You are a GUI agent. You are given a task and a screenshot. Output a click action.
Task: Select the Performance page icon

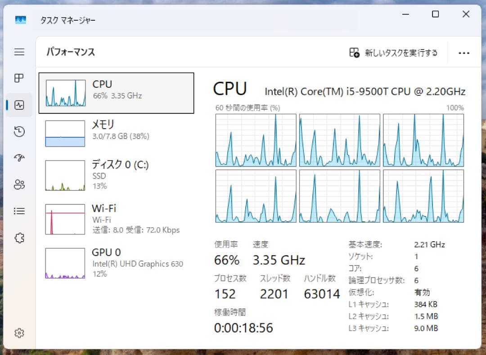[19, 105]
